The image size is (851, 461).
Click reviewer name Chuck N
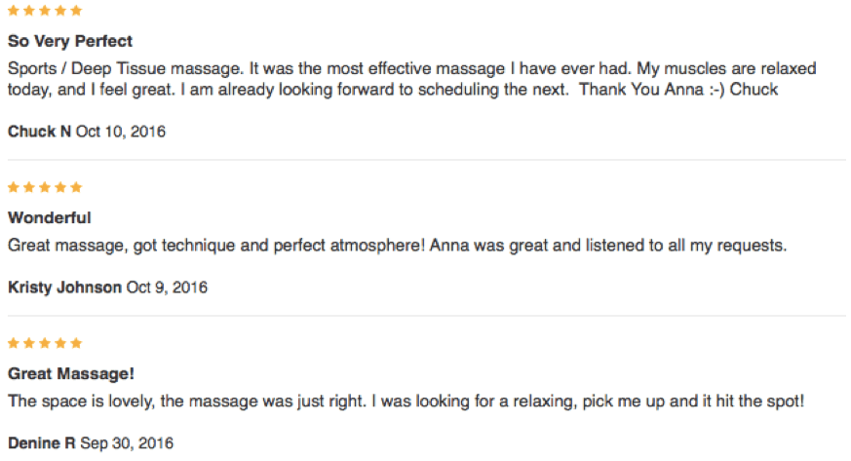point(39,132)
